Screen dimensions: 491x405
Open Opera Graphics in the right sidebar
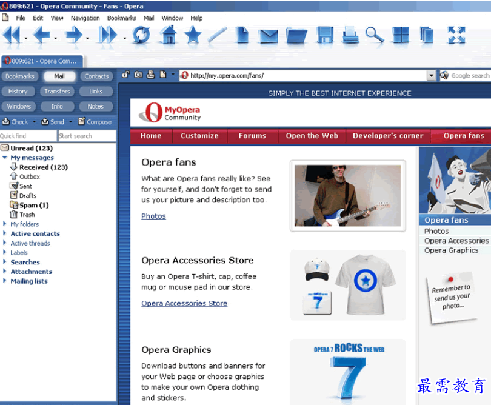tap(451, 250)
